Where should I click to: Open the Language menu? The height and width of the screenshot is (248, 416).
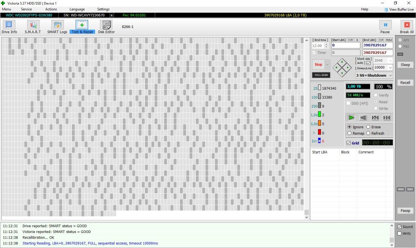[77, 9]
